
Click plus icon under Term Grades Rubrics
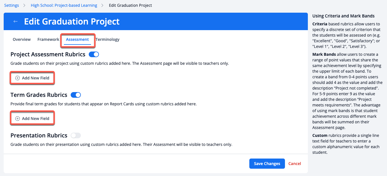(18, 119)
